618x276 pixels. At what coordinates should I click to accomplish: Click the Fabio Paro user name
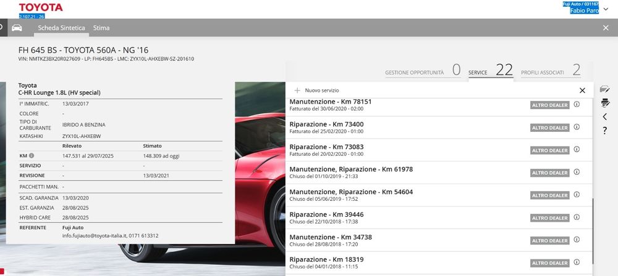(584, 10)
